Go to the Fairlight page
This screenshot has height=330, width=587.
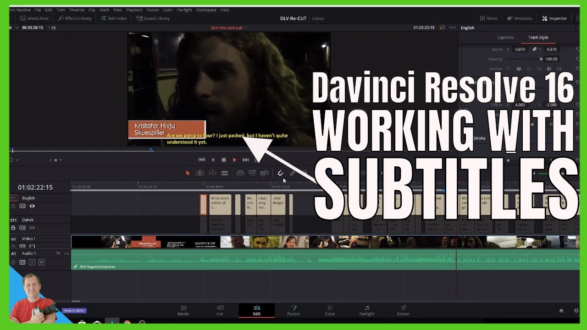tap(366, 310)
